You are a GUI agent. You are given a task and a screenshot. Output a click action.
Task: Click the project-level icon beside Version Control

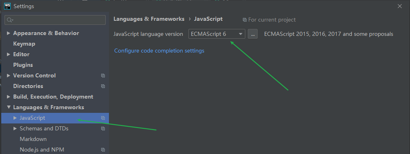pyautogui.click(x=103, y=76)
